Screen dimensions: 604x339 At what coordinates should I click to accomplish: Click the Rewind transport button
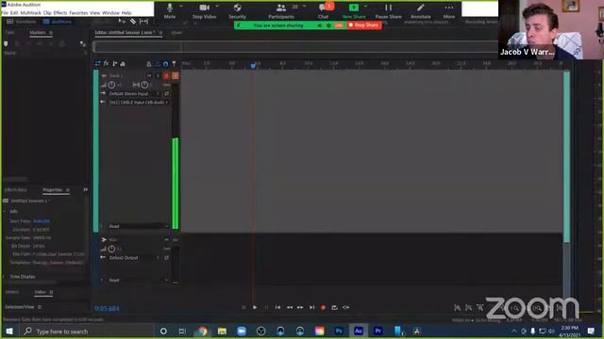click(290, 308)
